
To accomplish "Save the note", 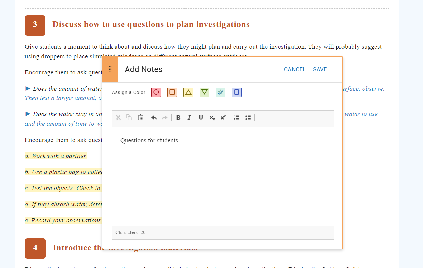I will pyautogui.click(x=320, y=69).
